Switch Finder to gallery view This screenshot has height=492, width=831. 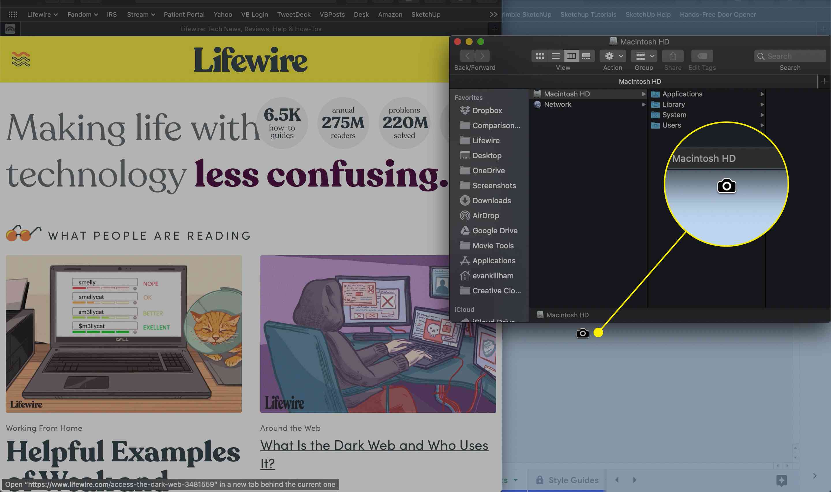point(587,56)
